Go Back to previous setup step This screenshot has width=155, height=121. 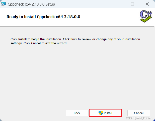click(x=77, y=113)
